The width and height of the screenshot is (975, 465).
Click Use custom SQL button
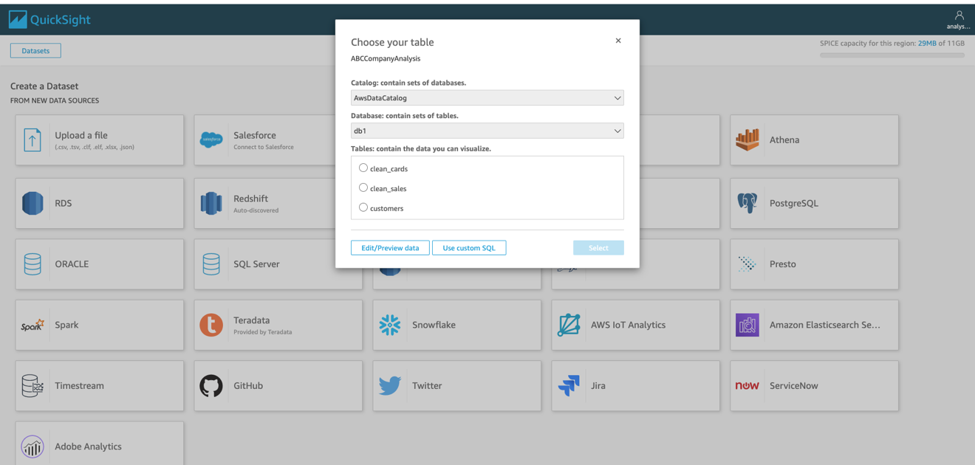click(469, 248)
